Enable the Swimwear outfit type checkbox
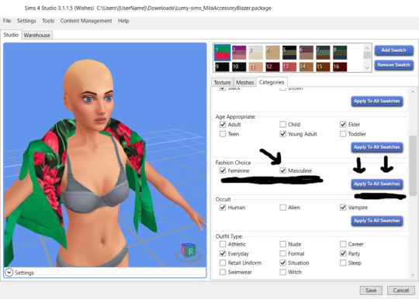The width and height of the screenshot is (419, 299). coord(223,272)
